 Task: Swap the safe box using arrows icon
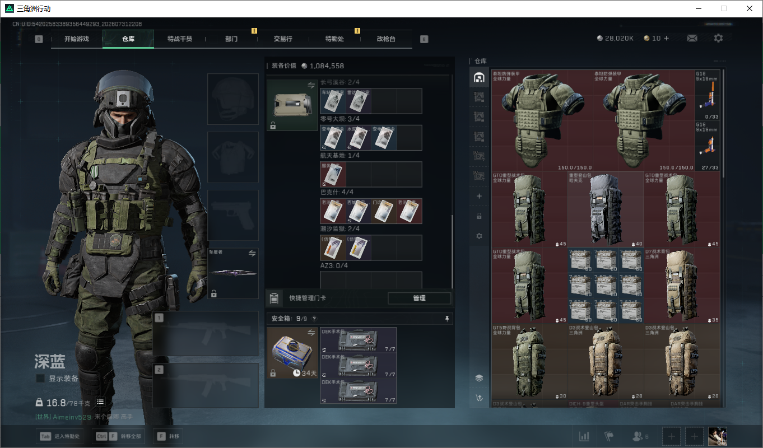click(x=311, y=333)
